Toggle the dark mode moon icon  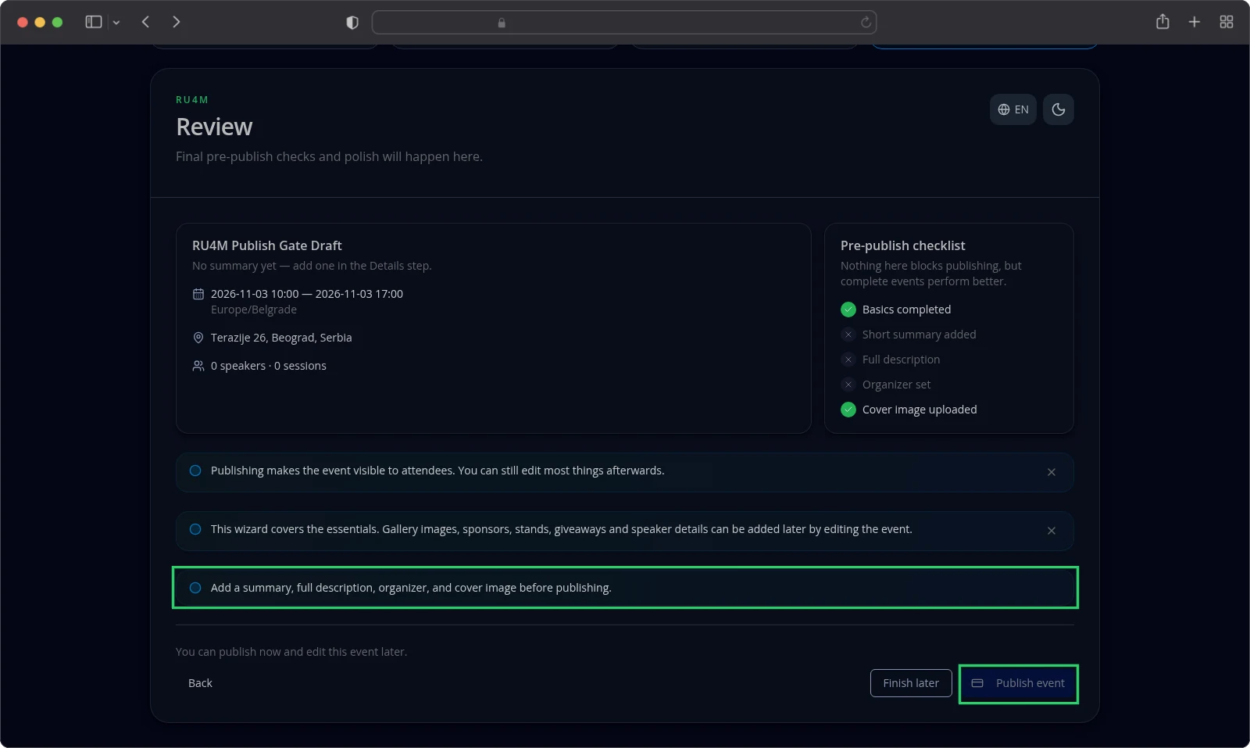coord(1058,109)
